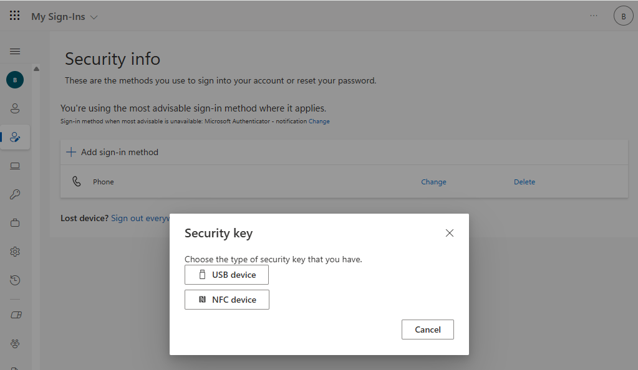Cancel the Security key dialog
This screenshot has height=370, width=638.
click(x=428, y=330)
